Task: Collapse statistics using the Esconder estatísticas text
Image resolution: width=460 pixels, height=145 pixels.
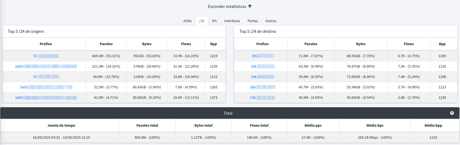Action: pyautogui.click(x=227, y=7)
